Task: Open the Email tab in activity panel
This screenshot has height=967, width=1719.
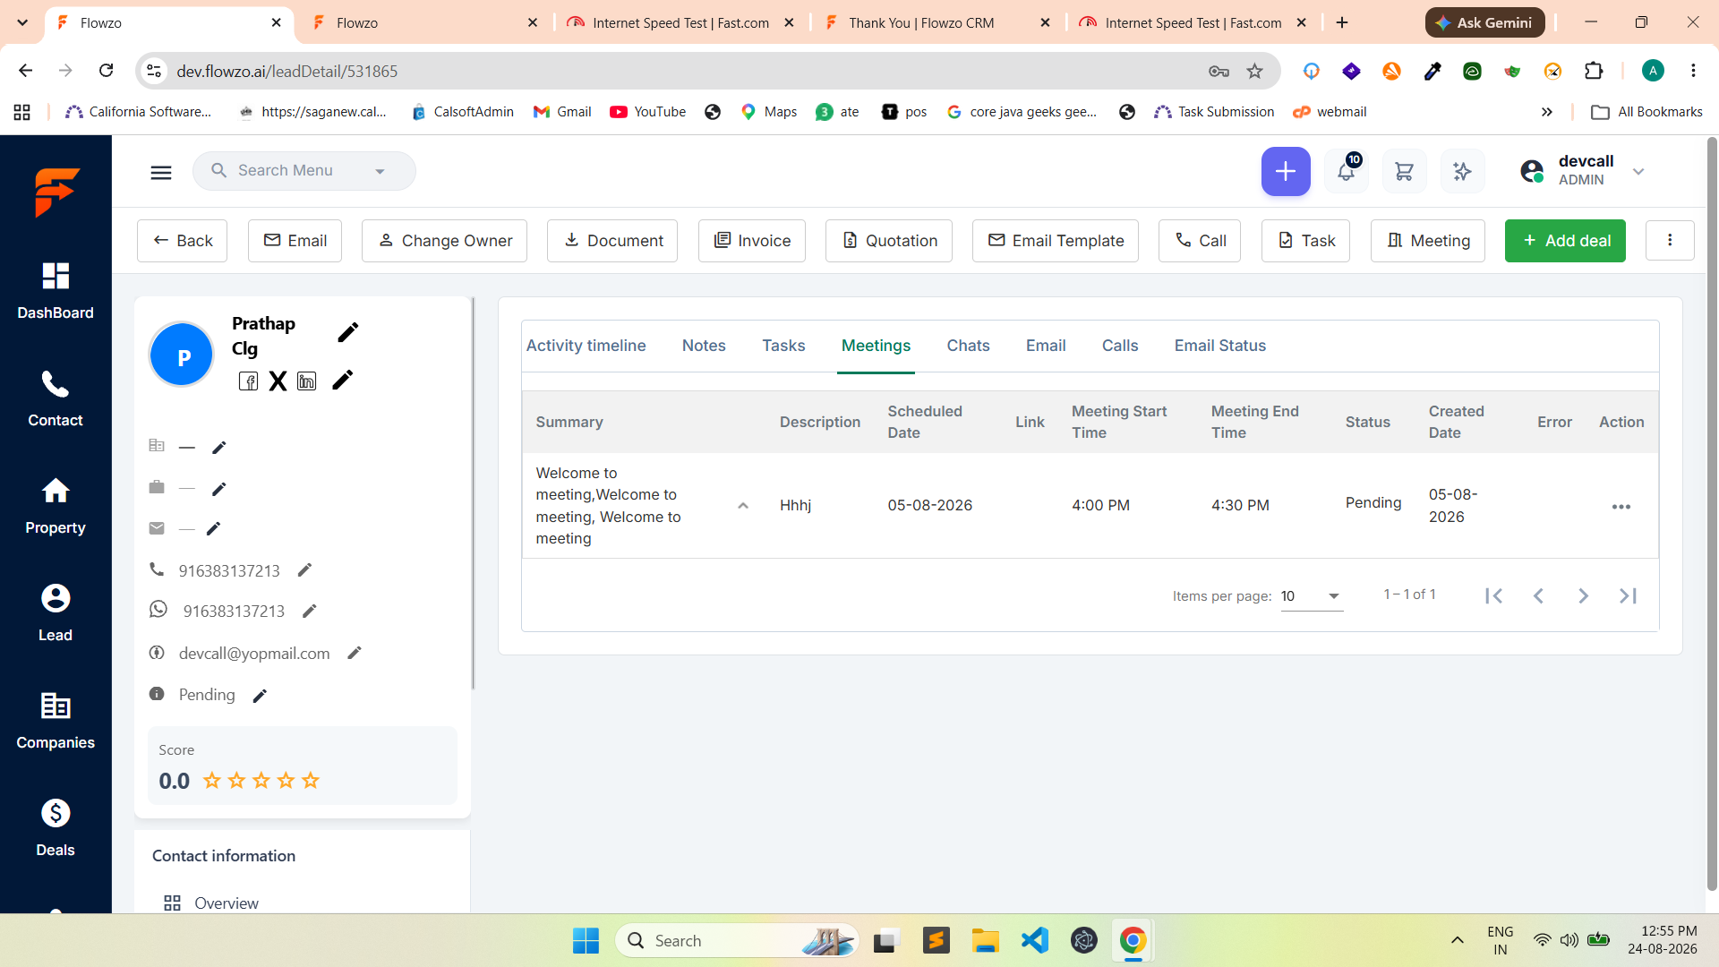Action: coord(1046,346)
